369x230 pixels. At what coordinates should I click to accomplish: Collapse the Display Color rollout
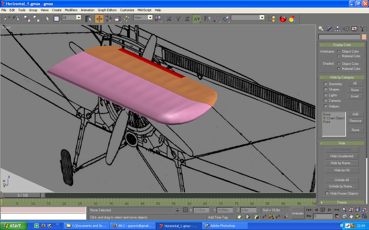(342, 45)
